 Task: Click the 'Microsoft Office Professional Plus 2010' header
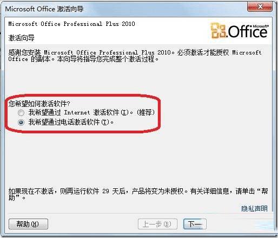[x=71, y=24]
